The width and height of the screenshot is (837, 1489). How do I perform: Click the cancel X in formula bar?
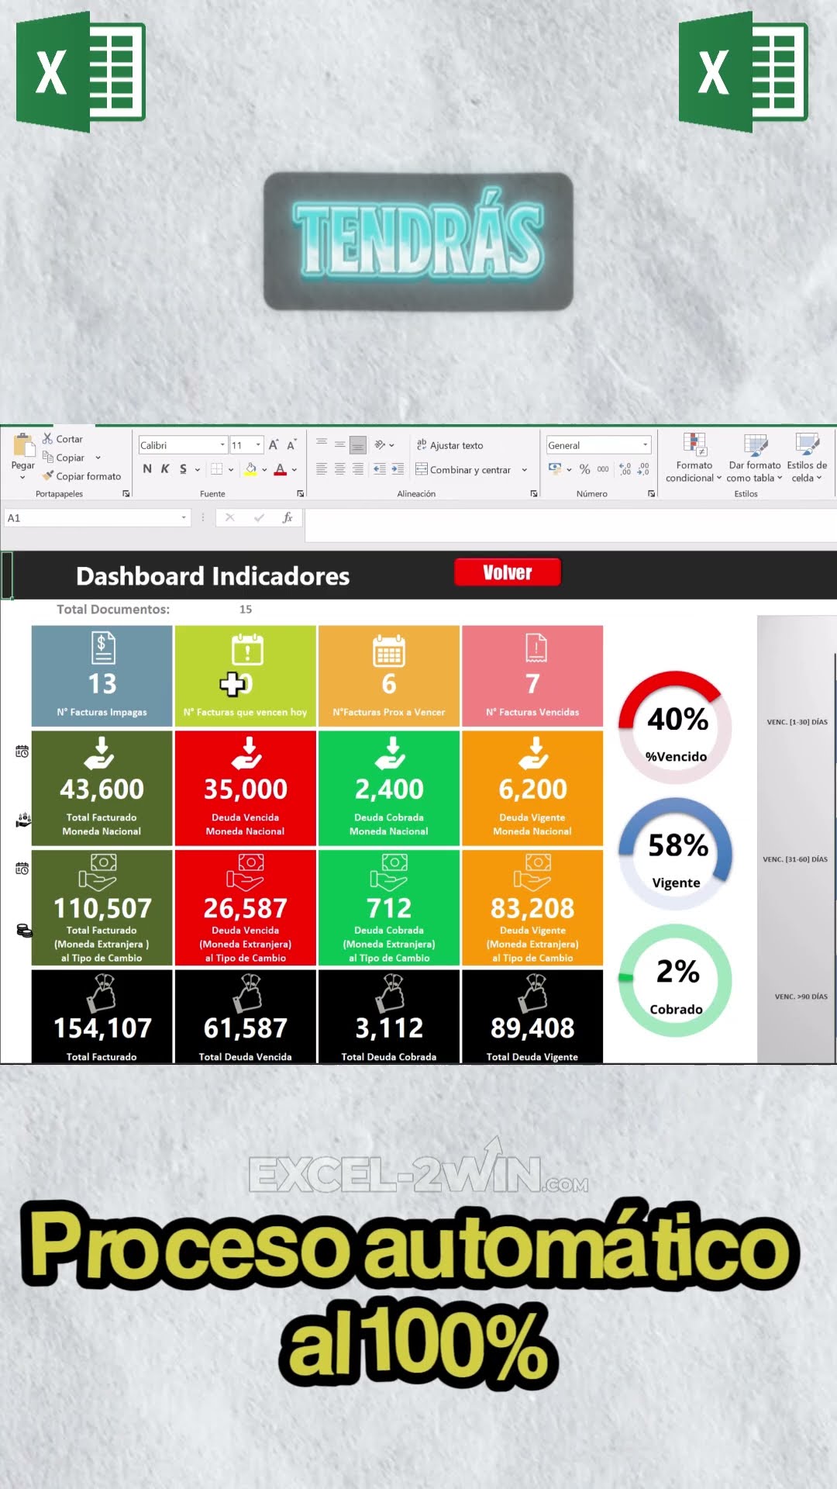tap(229, 518)
